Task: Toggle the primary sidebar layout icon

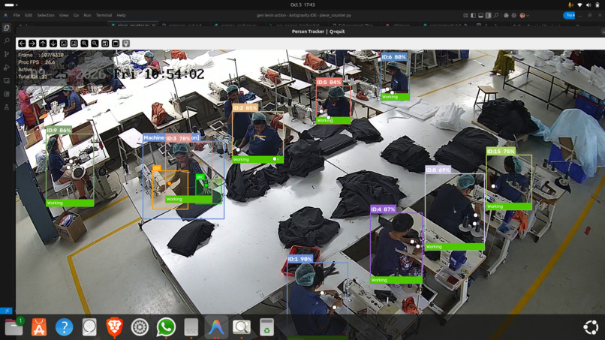Action: 473,16
